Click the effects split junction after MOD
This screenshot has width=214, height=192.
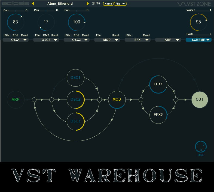pos(141,100)
